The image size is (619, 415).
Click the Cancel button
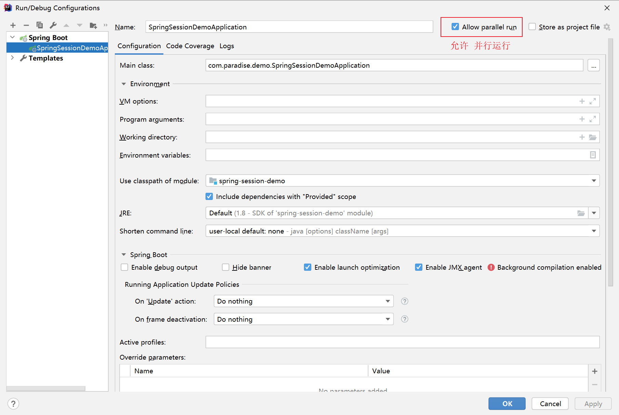tap(550, 404)
